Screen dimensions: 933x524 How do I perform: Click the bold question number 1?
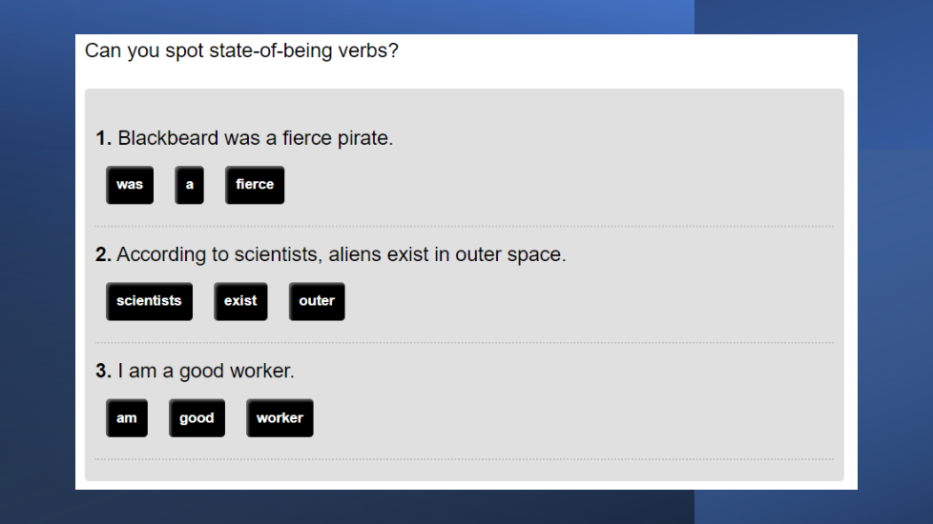103,138
